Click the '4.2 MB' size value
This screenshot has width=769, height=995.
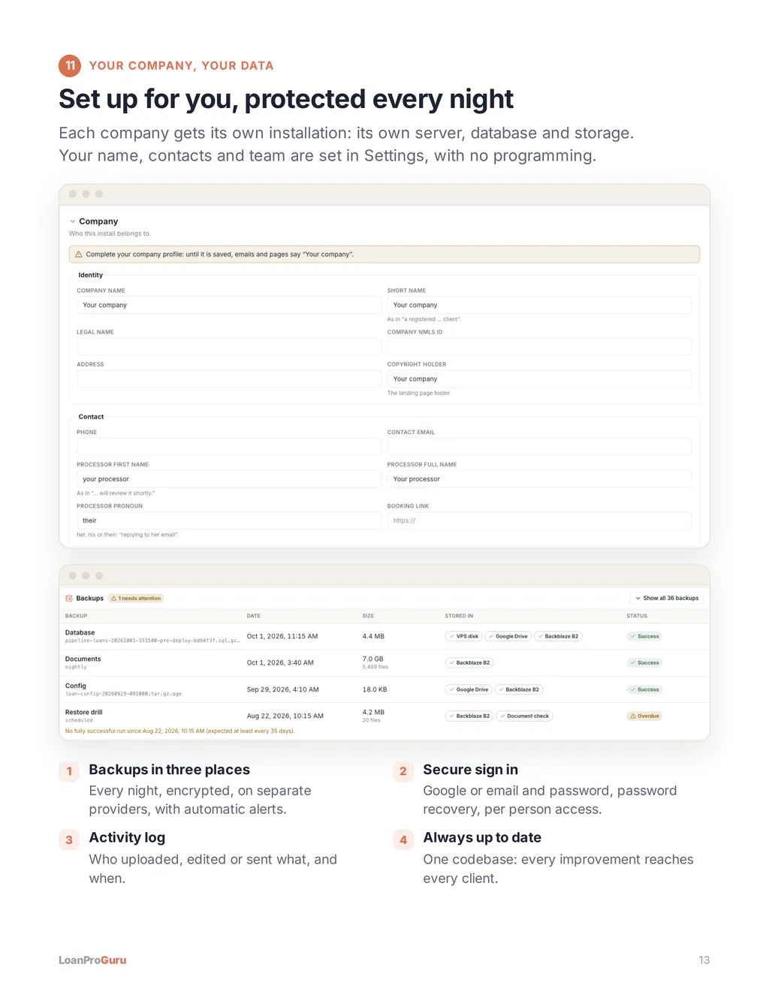pyautogui.click(x=373, y=712)
